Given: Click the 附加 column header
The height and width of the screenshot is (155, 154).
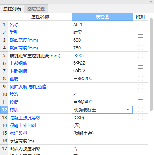Looking at the screenshot, I should click(x=140, y=17).
